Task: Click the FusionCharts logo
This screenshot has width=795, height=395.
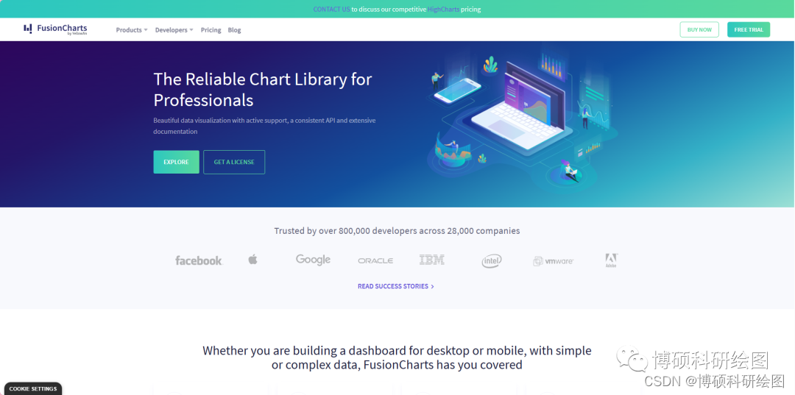Action: [x=55, y=29]
